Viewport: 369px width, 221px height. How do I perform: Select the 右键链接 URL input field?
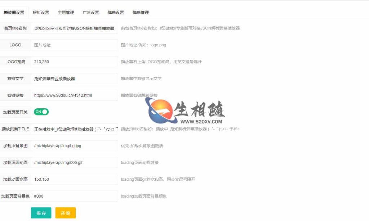pos(74,95)
